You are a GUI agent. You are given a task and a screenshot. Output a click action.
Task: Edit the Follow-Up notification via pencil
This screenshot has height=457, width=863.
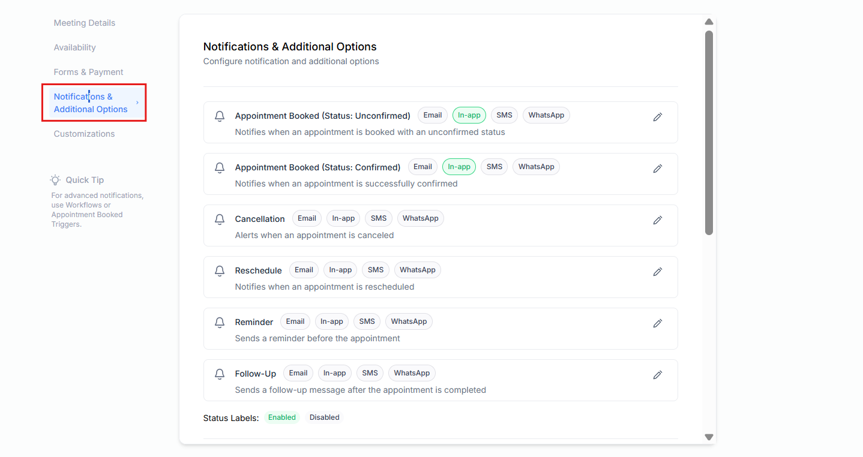click(657, 375)
